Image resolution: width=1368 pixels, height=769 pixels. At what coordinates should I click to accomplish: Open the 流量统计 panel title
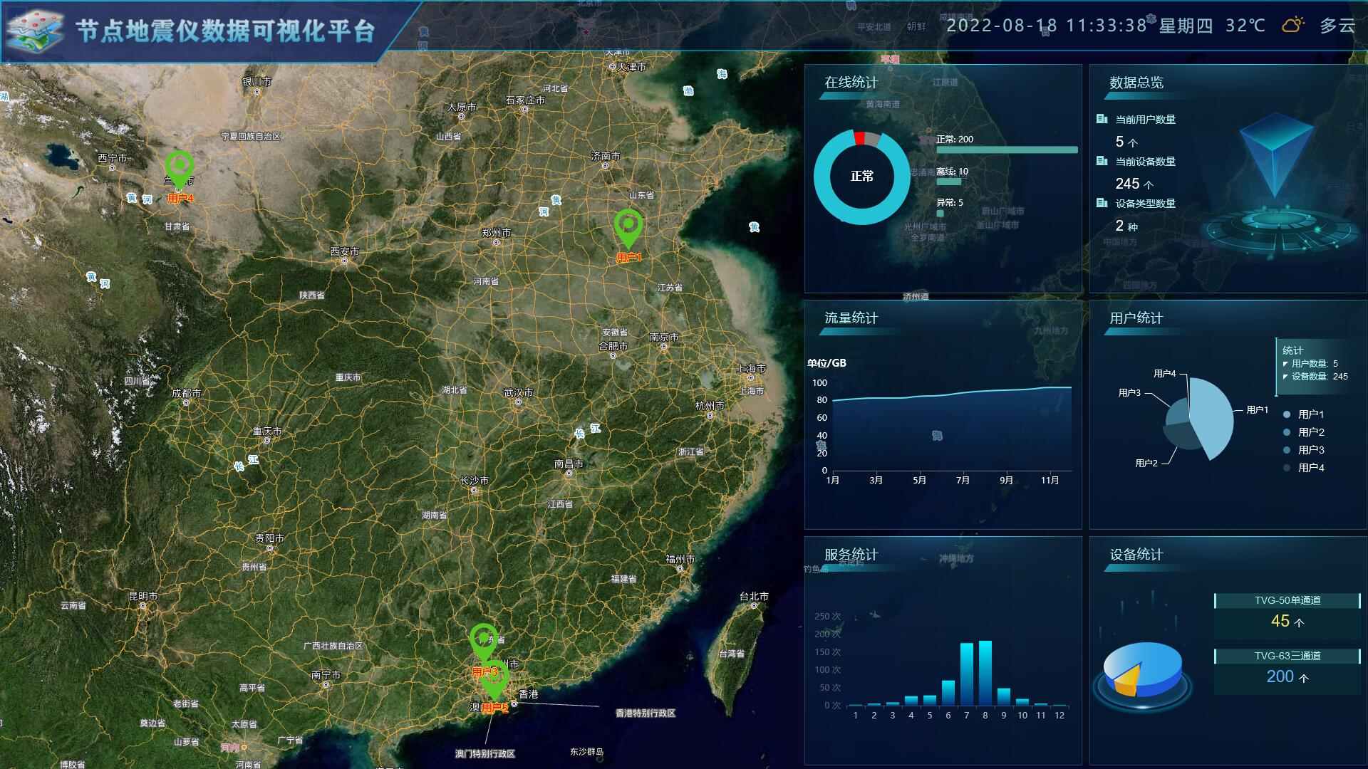851,318
